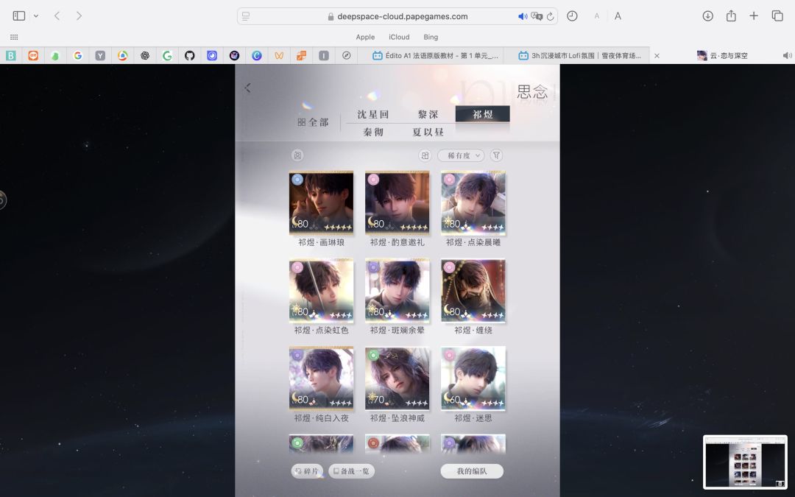Decrease text size with small A
Viewport: 795px width, 497px height.
597,16
